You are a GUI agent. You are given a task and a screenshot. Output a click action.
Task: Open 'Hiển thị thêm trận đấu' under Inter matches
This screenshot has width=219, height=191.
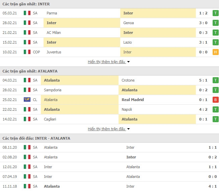106,62
